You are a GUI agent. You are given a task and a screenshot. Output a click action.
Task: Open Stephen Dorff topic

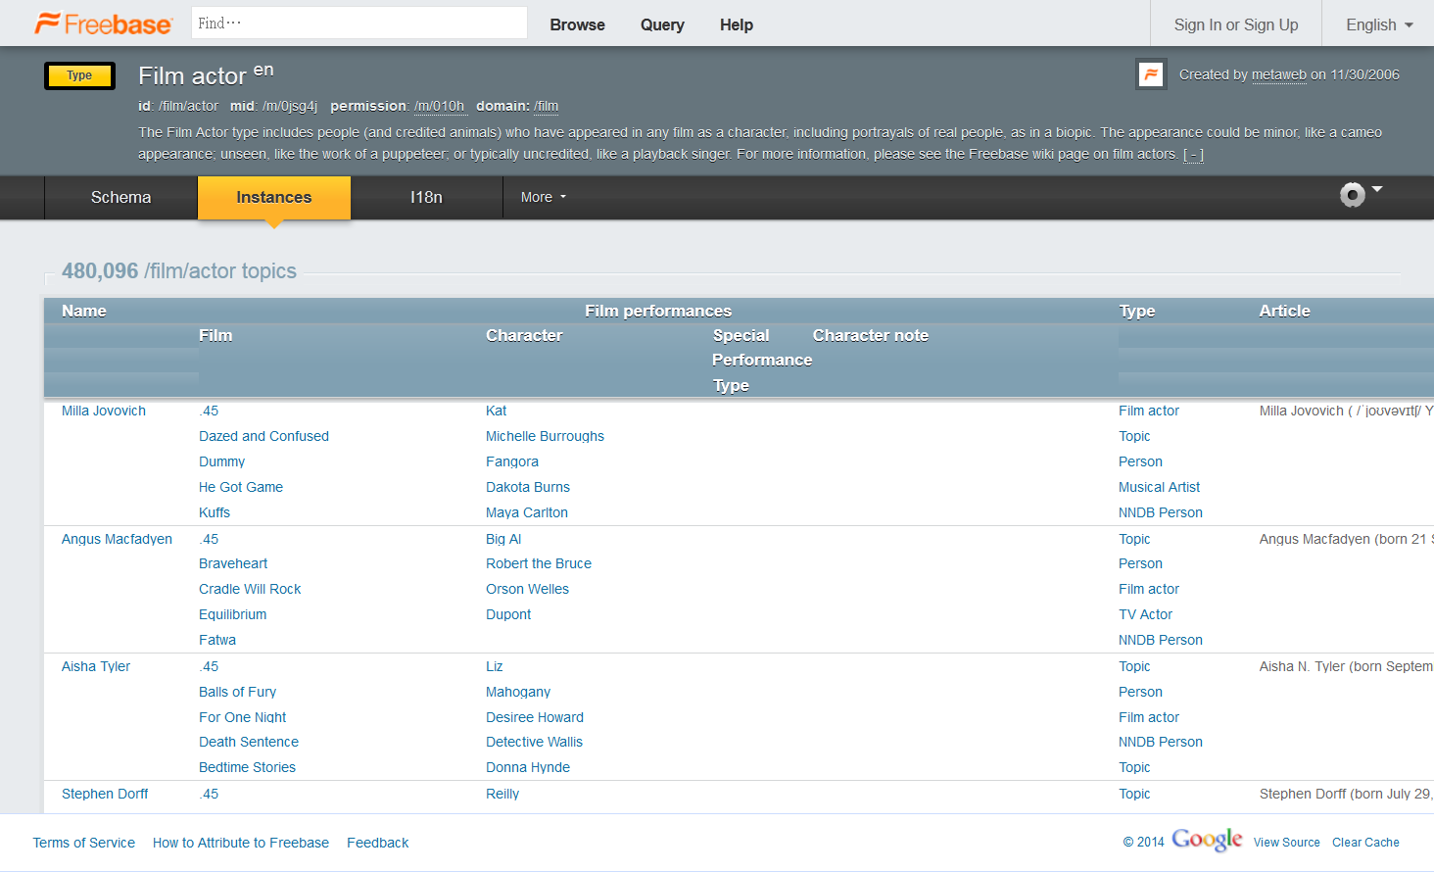[x=105, y=794]
